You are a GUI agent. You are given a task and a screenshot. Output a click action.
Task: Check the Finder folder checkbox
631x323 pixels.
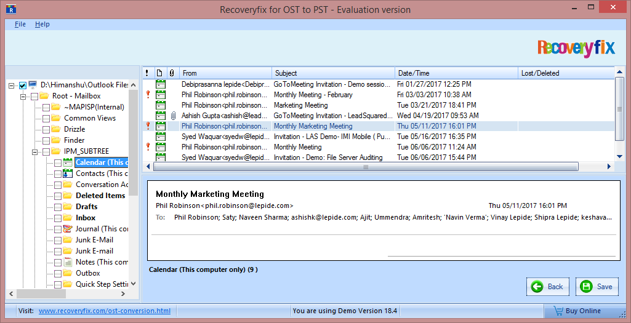[46, 140]
